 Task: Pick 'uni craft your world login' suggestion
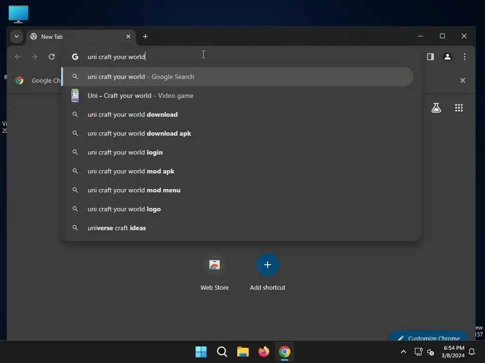pos(238,153)
